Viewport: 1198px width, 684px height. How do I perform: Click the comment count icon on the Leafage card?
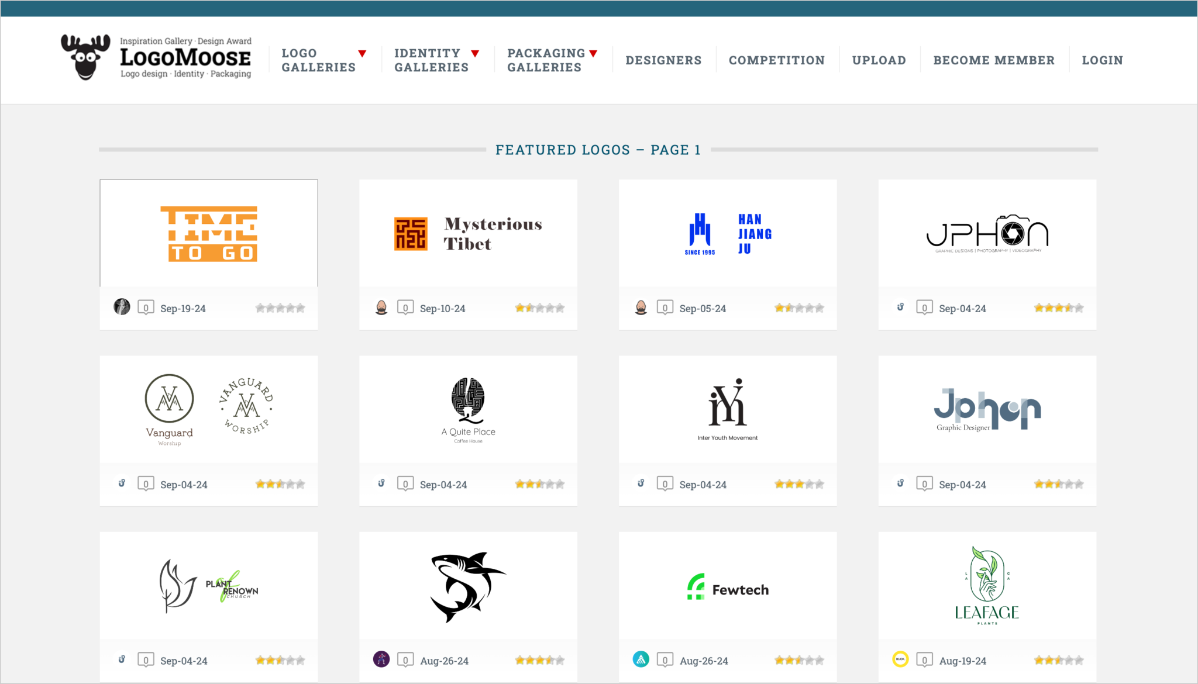(x=924, y=659)
